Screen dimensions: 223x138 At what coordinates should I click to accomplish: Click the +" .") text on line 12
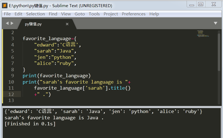[x=42, y=95]
